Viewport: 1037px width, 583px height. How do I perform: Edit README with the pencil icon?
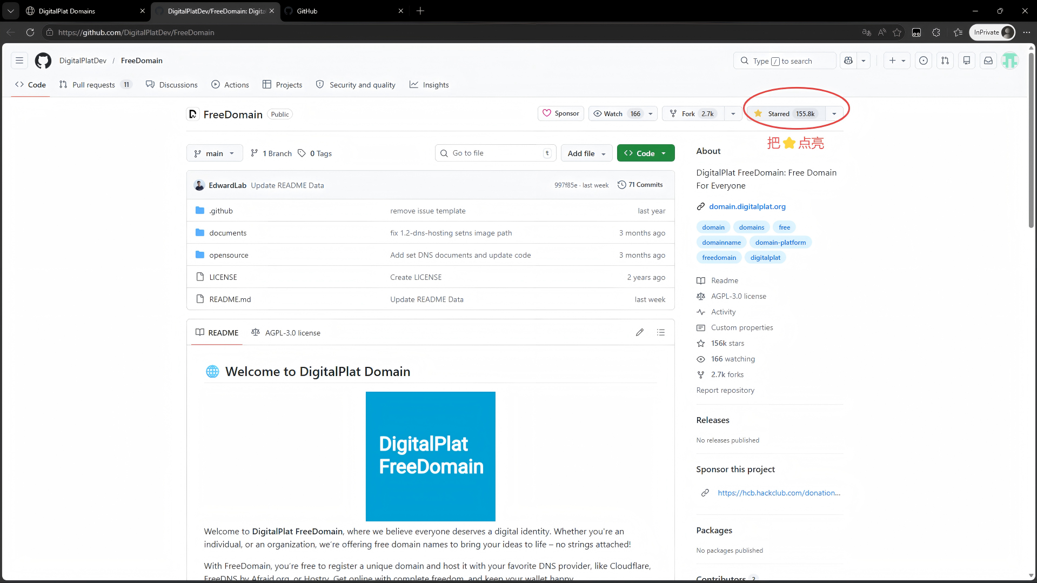(639, 332)
